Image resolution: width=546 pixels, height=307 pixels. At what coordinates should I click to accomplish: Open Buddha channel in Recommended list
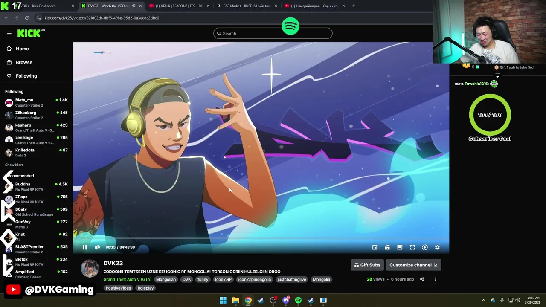pyautogui.click(x=36, y=187)
